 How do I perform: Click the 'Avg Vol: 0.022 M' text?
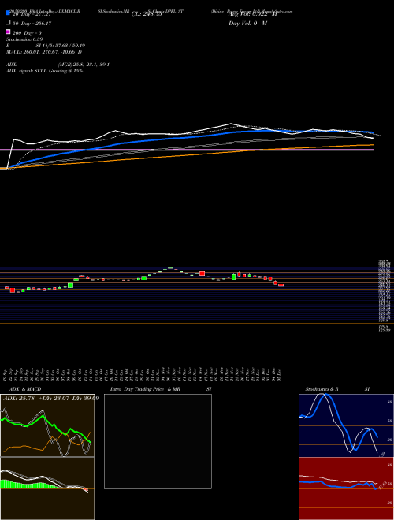click(252, 14)
